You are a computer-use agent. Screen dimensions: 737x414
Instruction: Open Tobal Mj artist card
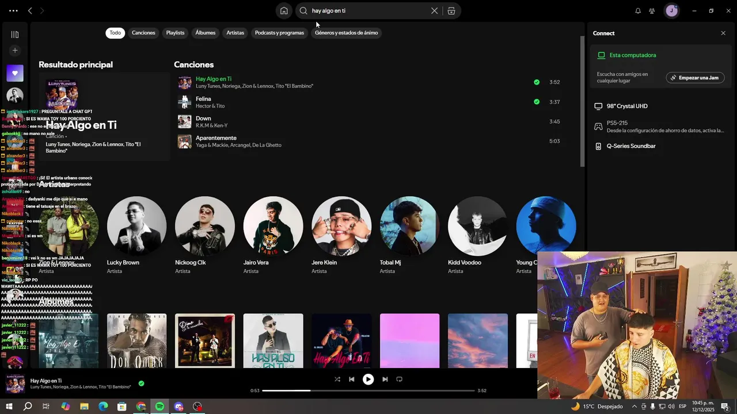click(x=409, y=236)
